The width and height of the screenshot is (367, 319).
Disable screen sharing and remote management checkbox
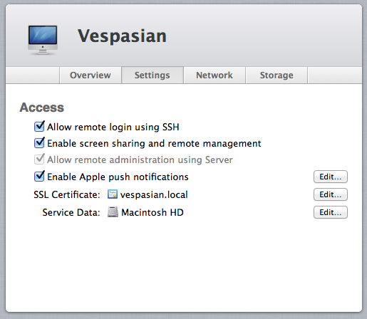pos(39,143)
